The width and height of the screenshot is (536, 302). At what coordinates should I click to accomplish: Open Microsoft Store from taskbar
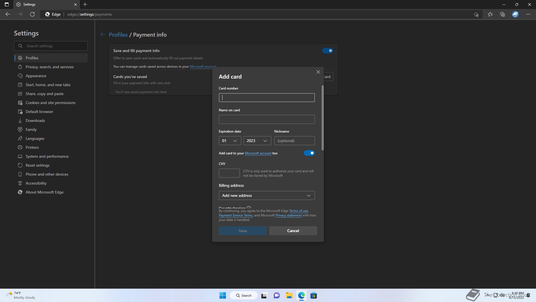[x=314, y=295]
